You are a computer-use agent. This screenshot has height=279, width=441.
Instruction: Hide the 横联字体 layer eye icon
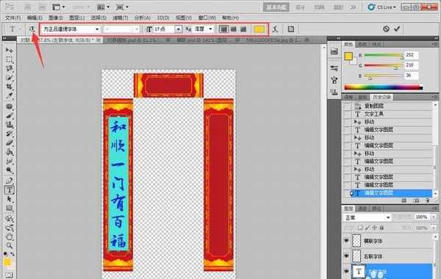[x=346, y=241]
